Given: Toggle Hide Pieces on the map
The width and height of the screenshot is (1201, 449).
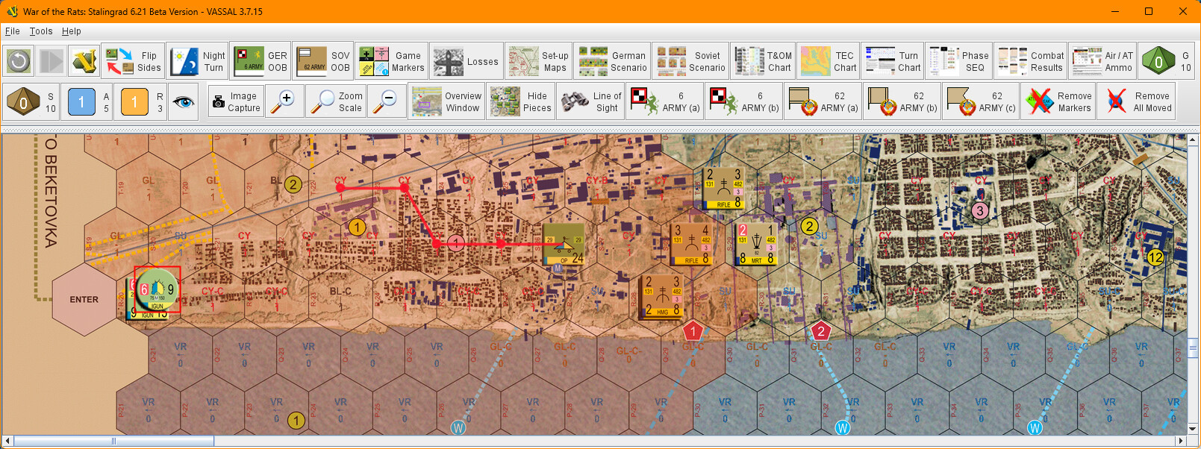Looking at the screenshot, I should coord(522,101).
